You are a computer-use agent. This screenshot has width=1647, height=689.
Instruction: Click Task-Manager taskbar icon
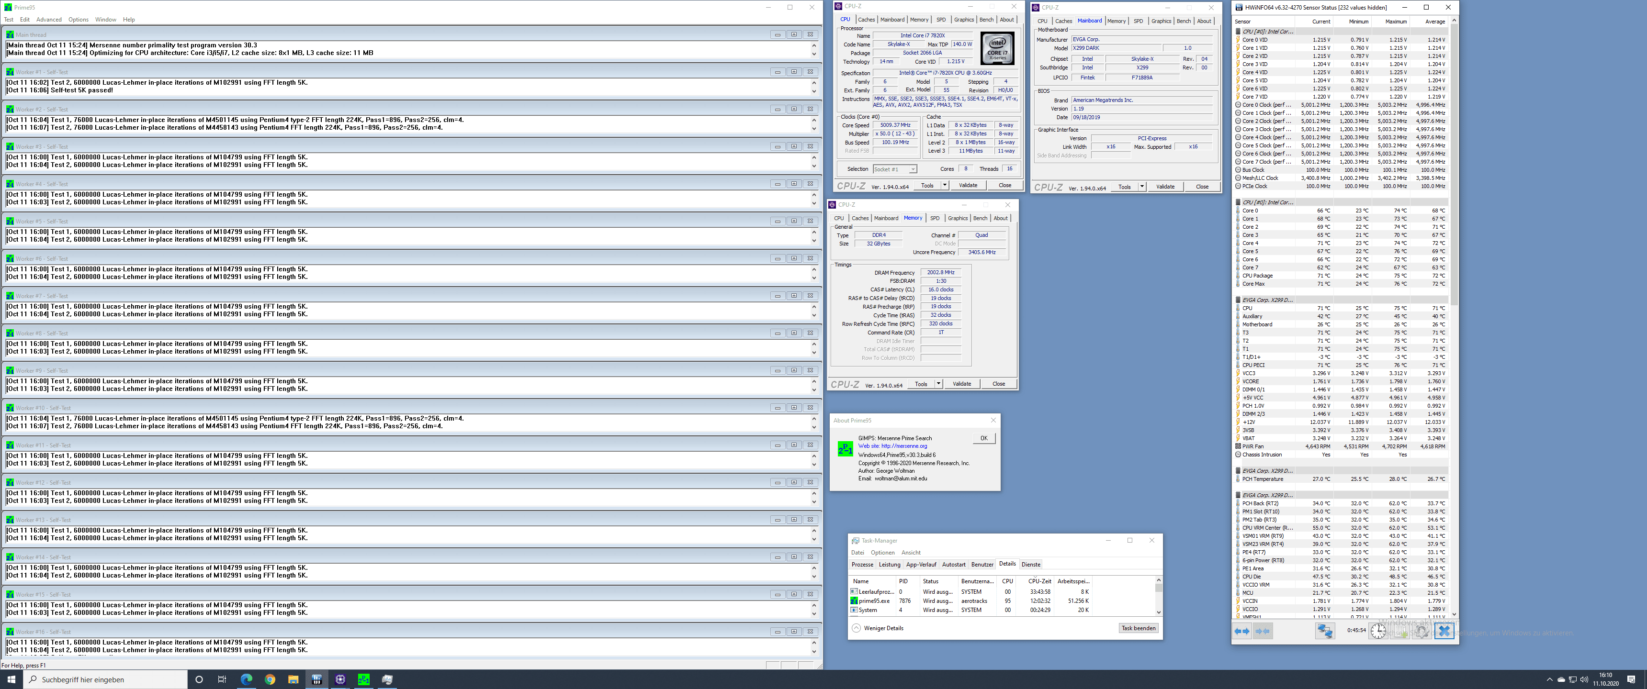[x=387, y=679]
